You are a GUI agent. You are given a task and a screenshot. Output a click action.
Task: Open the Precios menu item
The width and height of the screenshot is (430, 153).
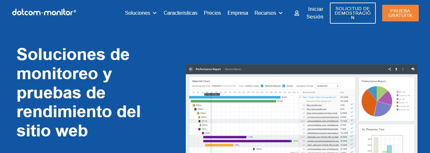pos(212,13)
